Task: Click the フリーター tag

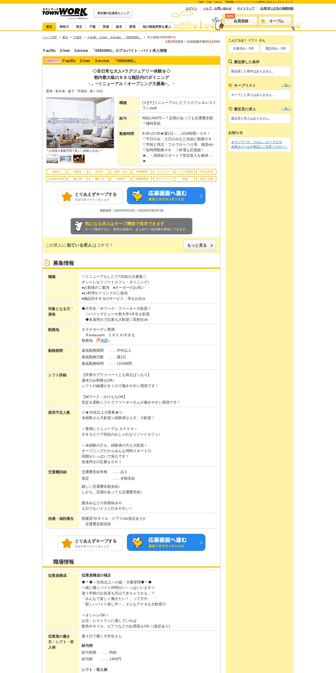Action: (163, 172)
